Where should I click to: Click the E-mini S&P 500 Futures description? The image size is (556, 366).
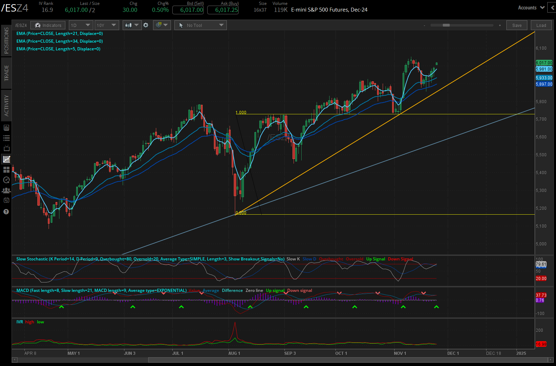[x=329, y=10]
